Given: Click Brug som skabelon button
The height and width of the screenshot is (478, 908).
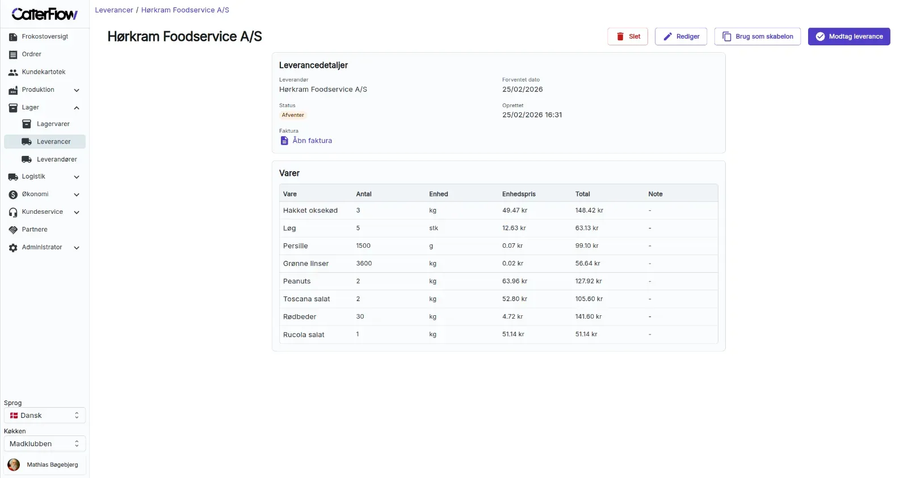Looking at the screenshot, I should pos(758,37).
